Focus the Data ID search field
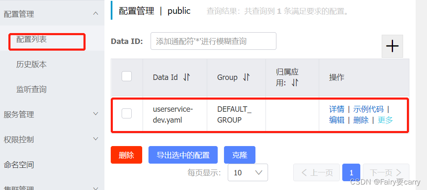 (x=213, y=41)
